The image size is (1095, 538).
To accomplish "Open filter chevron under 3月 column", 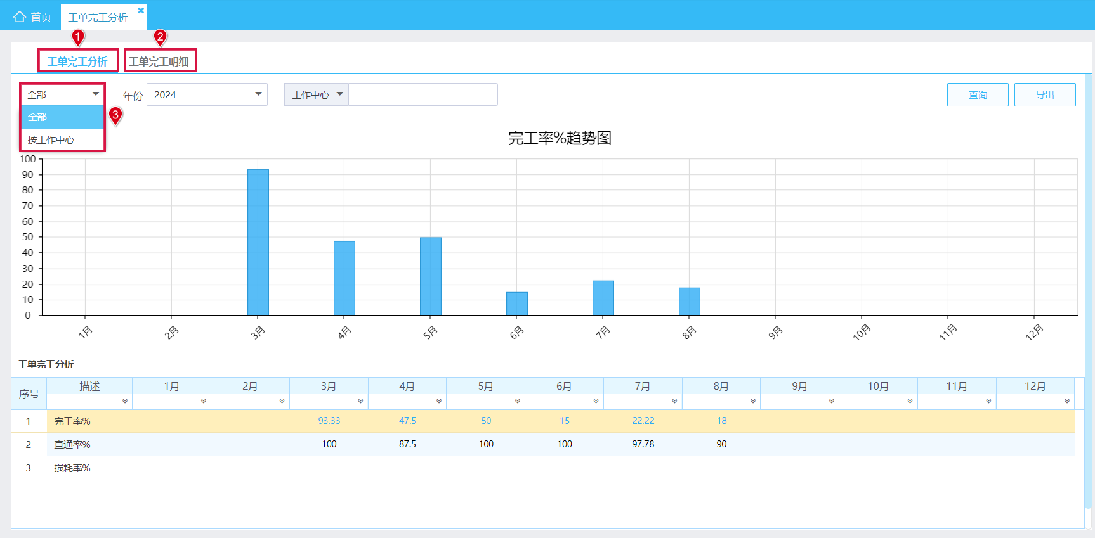I will [x=360, y=401].
